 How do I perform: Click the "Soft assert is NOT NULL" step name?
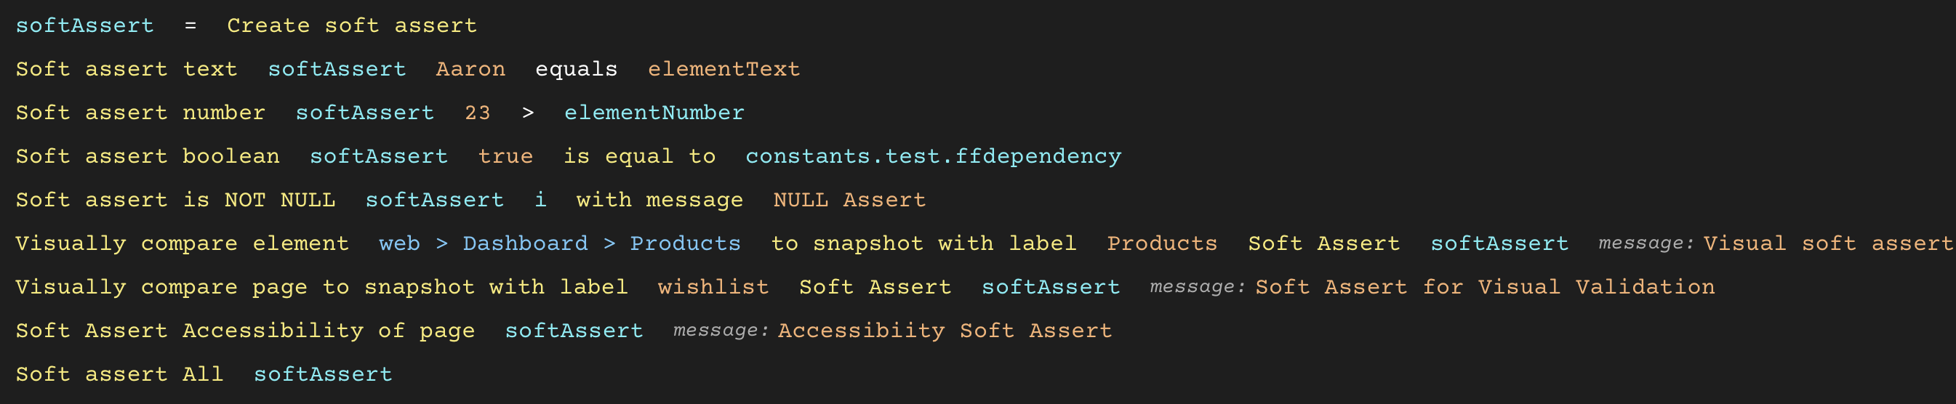pyautogui.click(x=175, y=201)
